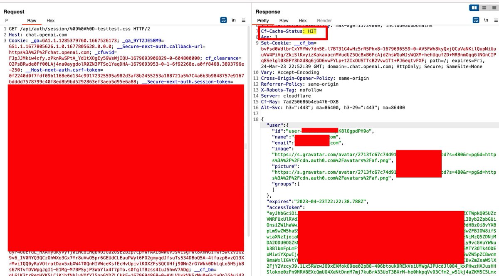Image resolution: width=499 pixels, height=276 pixels.
Task: Select the combined tabbed layout icon
Action: pyautogui.click(x=493, y=7)
